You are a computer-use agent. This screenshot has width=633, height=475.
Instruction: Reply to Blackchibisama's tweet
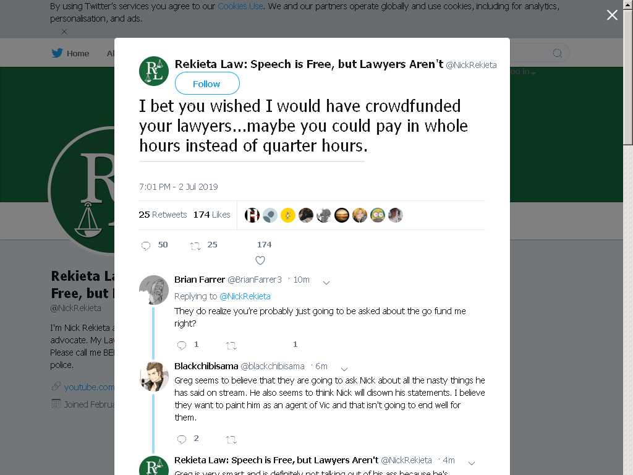pyautogui.click(x=182, y=439)
